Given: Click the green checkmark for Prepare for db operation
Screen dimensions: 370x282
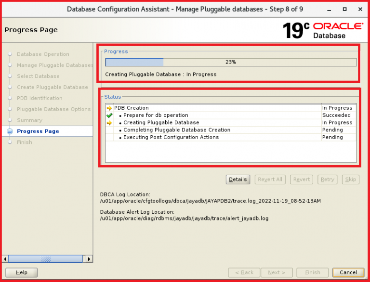Looking at the screenshot, I should click(x=109, y=115).
